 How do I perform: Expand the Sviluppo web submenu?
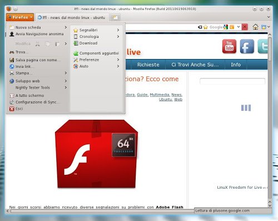pos(38,81)
